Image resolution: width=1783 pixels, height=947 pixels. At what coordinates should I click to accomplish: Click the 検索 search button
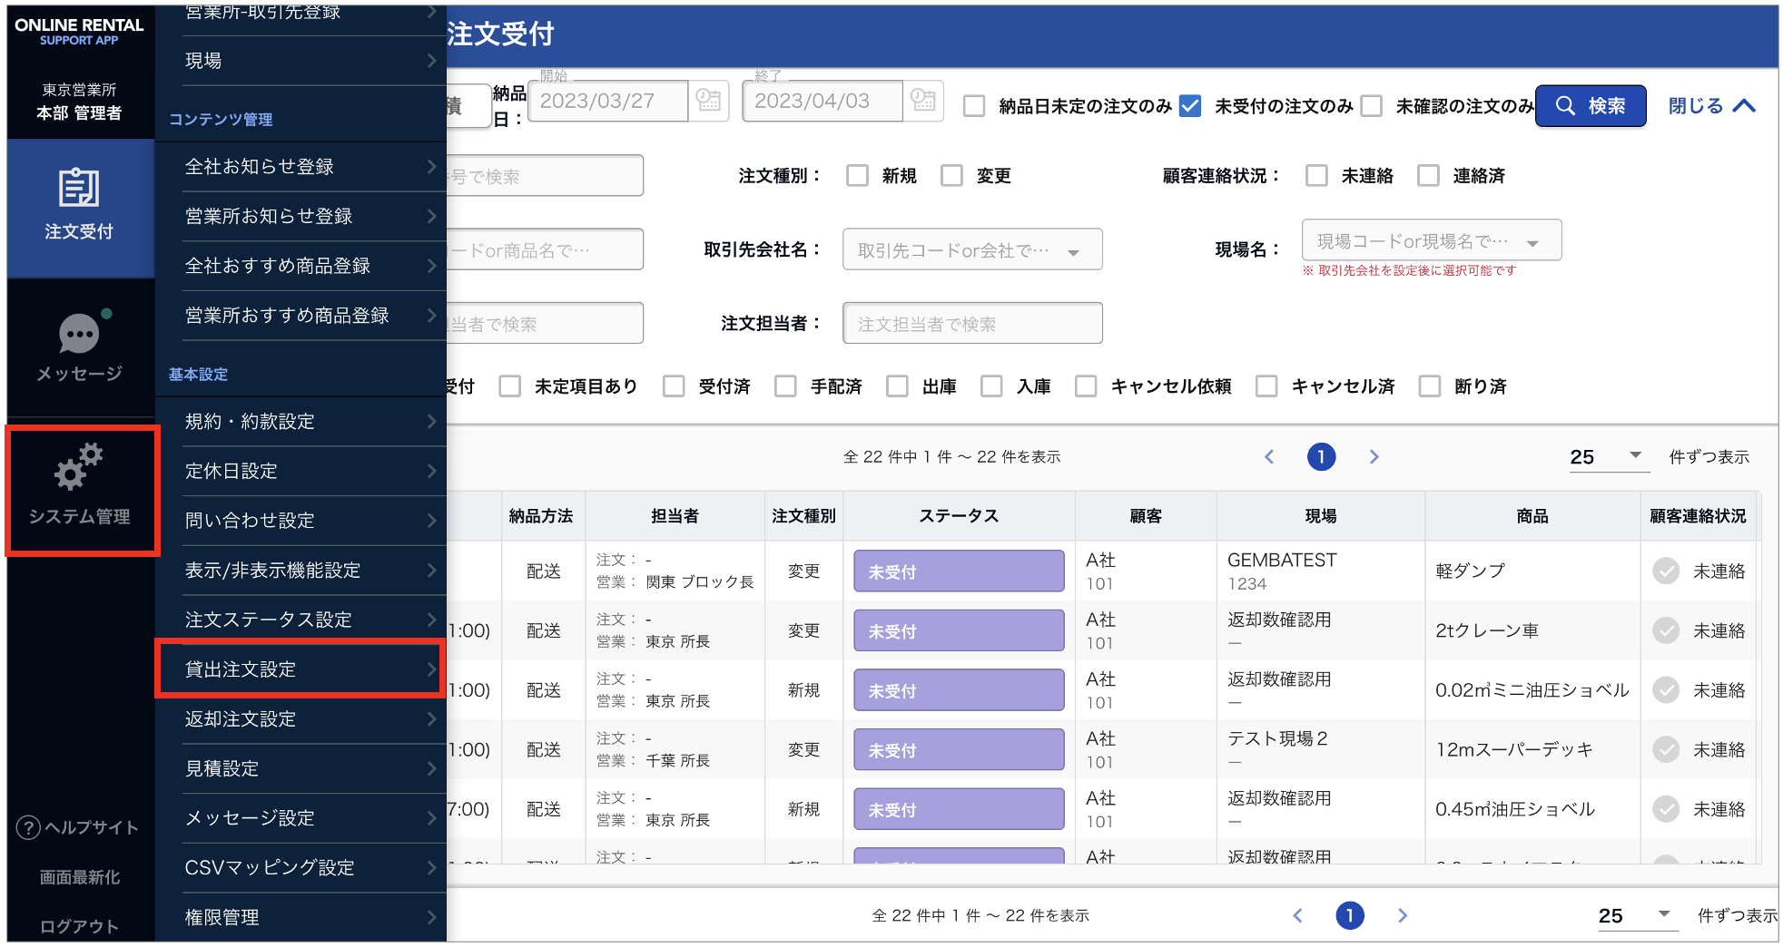(1590, 106)
